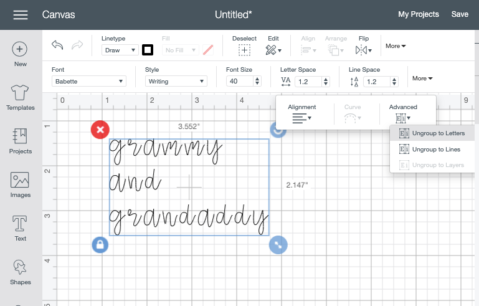Open the hamburger menu
This screenshot has height=306, width=479.
(21, 14)
